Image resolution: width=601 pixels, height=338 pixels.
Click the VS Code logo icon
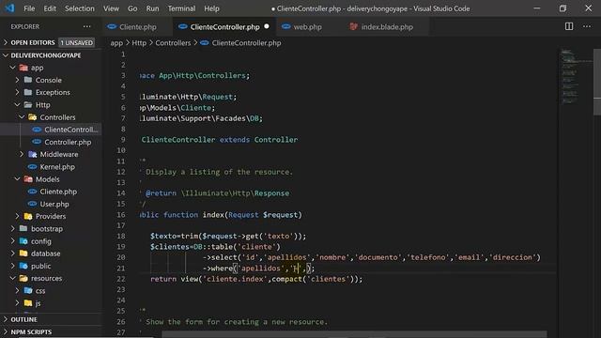pyautogui.click(x=9, y=8)
